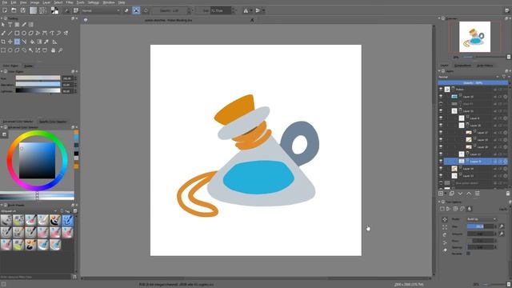Select the Freehand Brush tool
Image resolution: width=512 pixels, height=288 pixels.
(3, 33)
